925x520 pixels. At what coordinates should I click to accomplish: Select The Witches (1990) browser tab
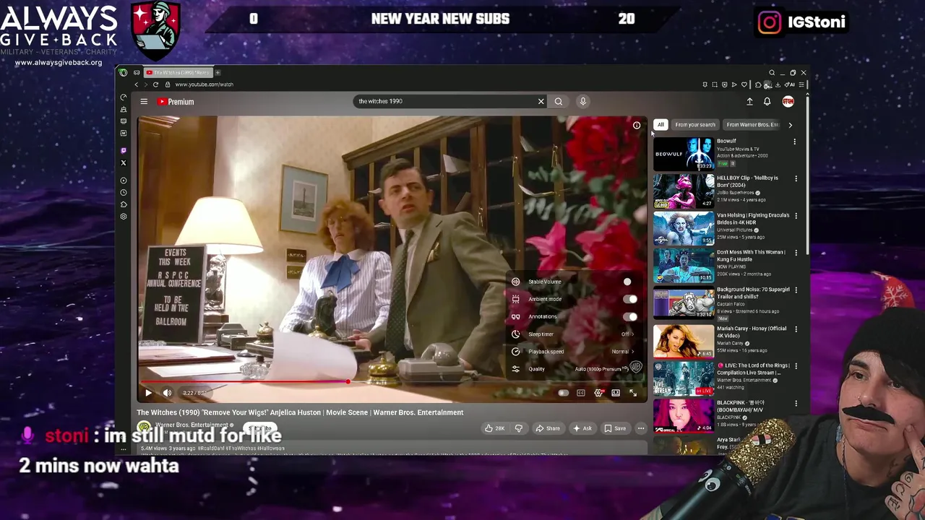pos(178,72)
